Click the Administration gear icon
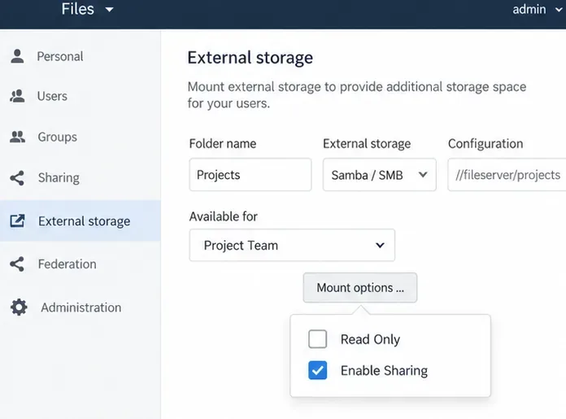 [x=19, y=308]
